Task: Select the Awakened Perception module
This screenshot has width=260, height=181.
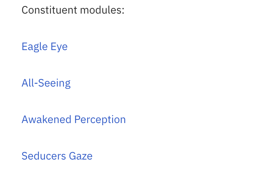Action: [x=74, y=119]
